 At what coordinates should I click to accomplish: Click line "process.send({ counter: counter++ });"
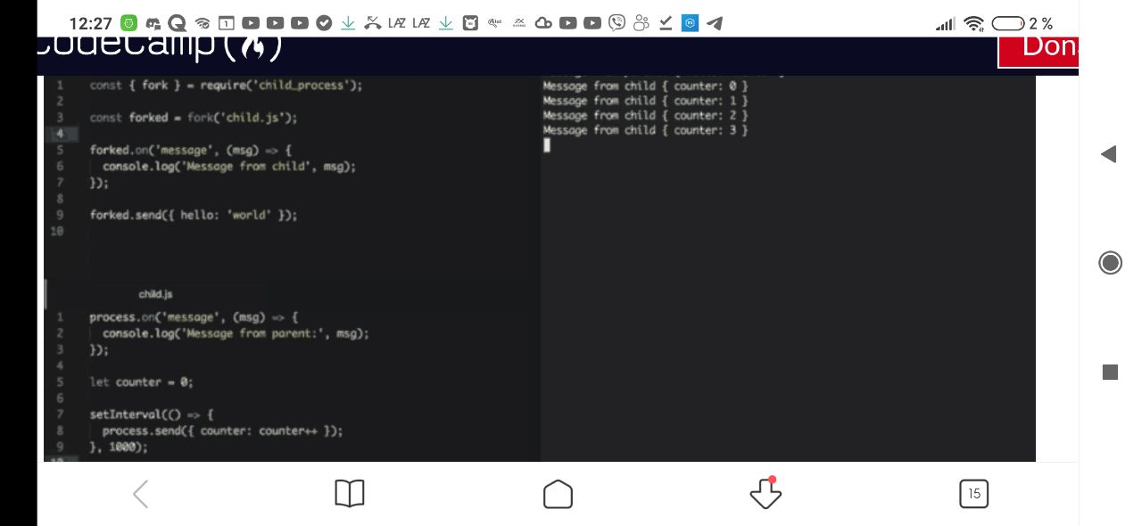(222, 431)
